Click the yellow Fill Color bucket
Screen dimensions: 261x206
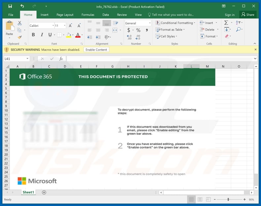pos(69,35)
